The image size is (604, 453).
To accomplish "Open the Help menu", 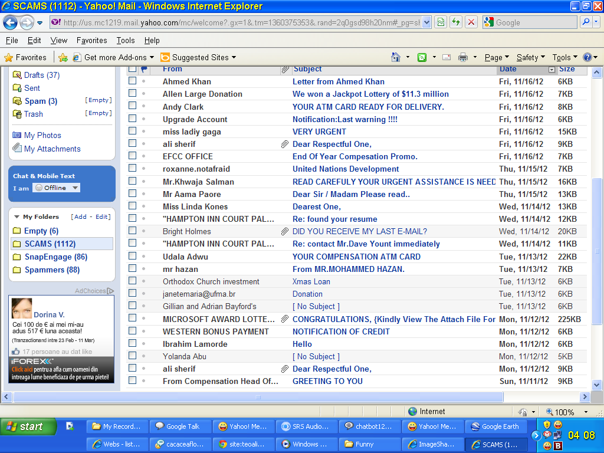I will pyautogui.click(x=152, y=41).
